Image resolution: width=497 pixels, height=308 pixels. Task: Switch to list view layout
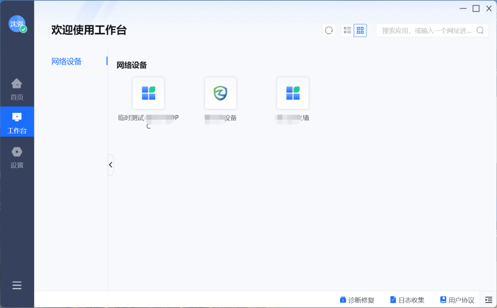347,31
